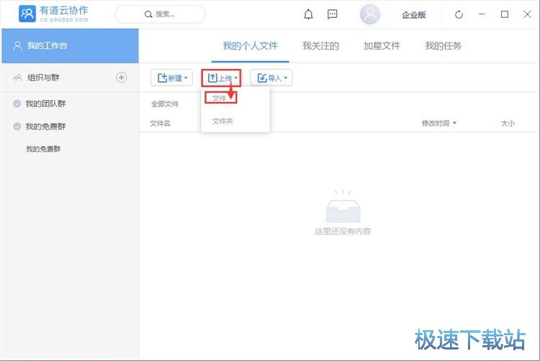Click the search field
The width and height of the screenshot is (540, 361).
pos(160,14)
